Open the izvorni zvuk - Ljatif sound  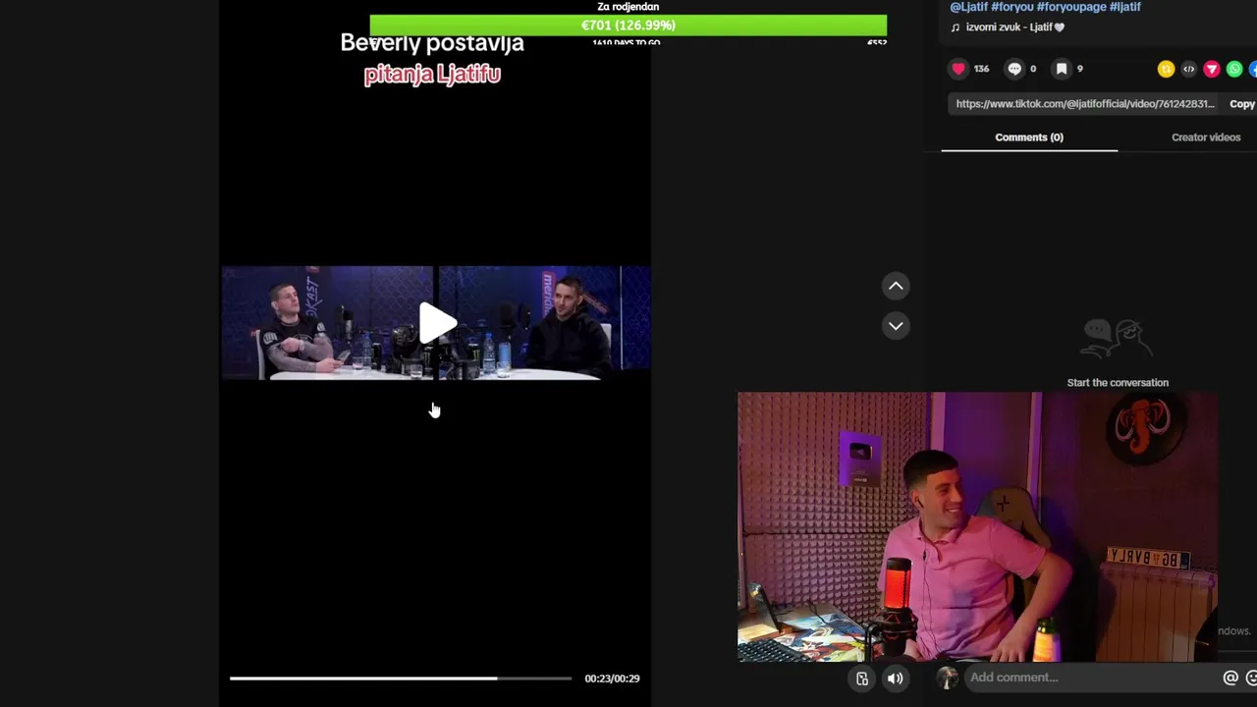[x=1008, y=27]
